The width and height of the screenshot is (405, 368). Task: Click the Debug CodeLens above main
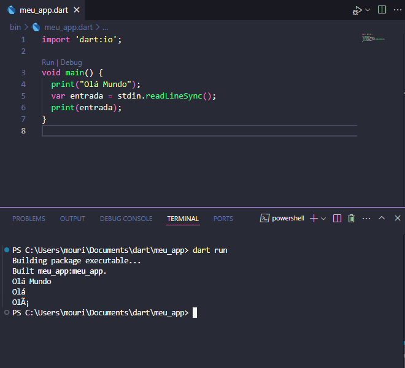(x=71, y=62)
